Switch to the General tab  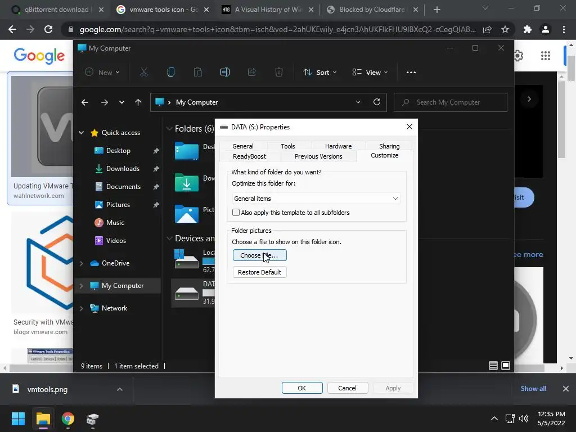[243, 146]
